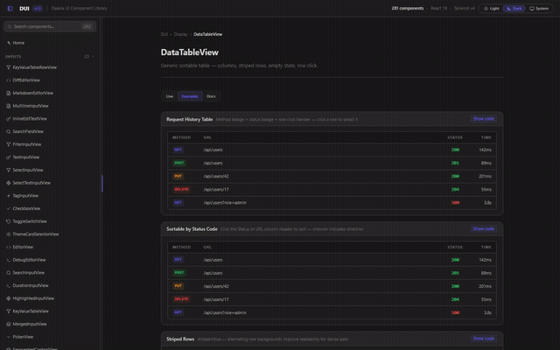Click the 281 components text
This screenshot has height=350, width=560.
point(407,8)
